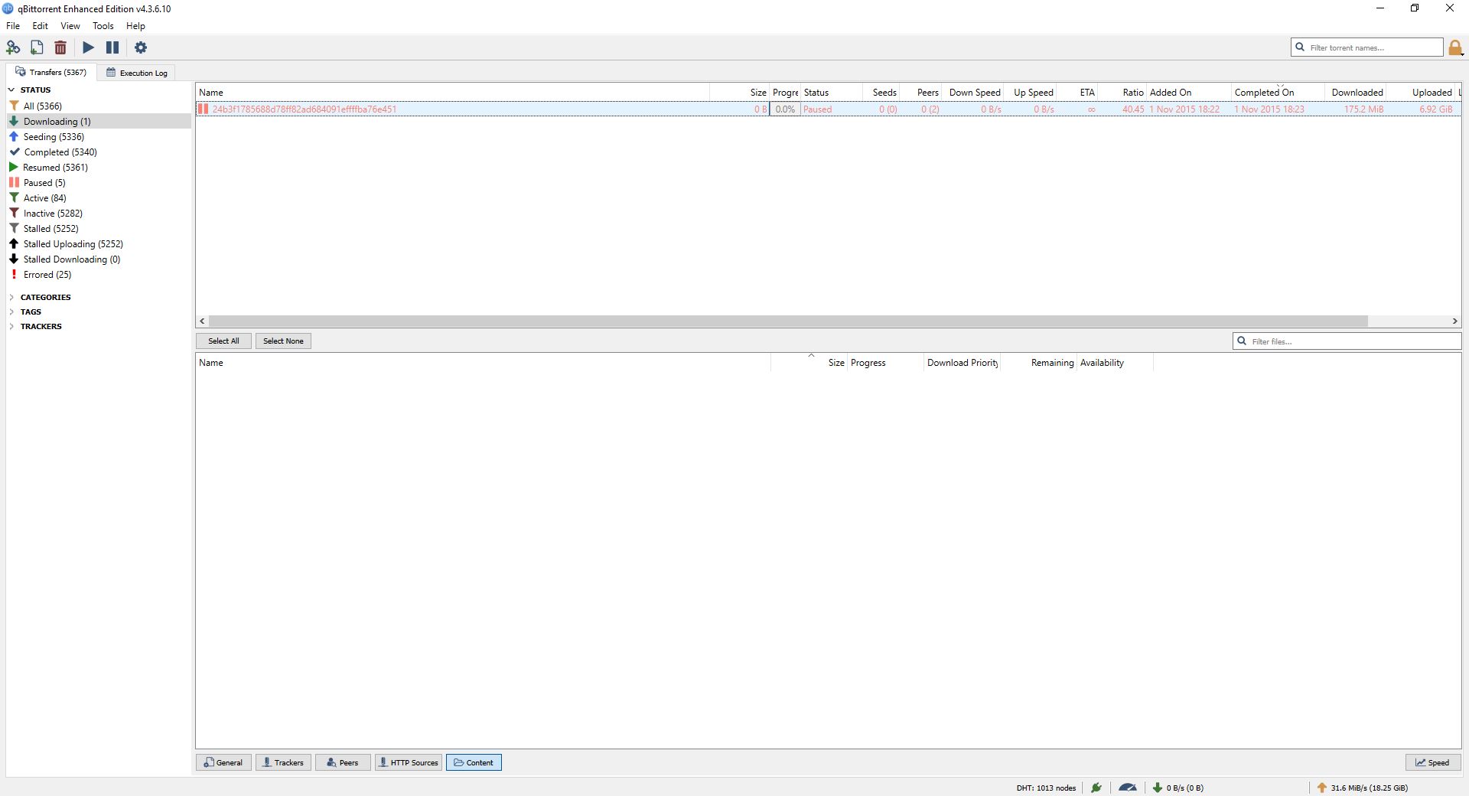The width and height of the screenshot is (1469, 796).
Task: Click the Add torrent link toolbar icon
Action: [13, 47]
